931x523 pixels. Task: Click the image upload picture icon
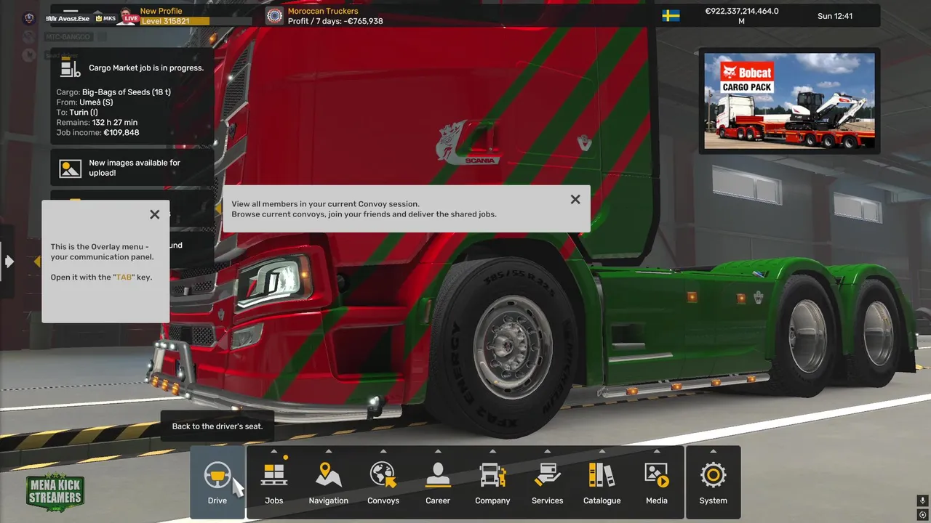pyautogui.click(x=71, y=169)
